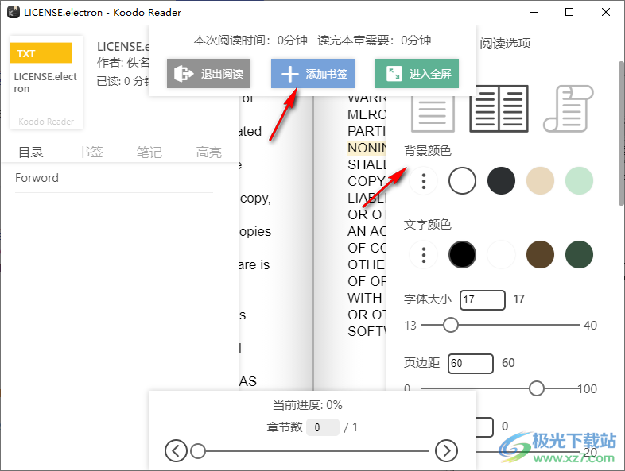
Task: Choose dark gray background color swatch
Action: coord(501,181)
